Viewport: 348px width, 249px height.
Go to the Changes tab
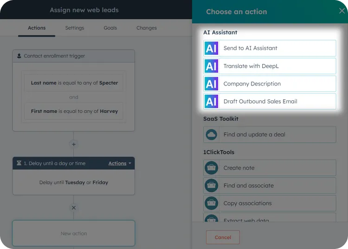coord(147,28)
